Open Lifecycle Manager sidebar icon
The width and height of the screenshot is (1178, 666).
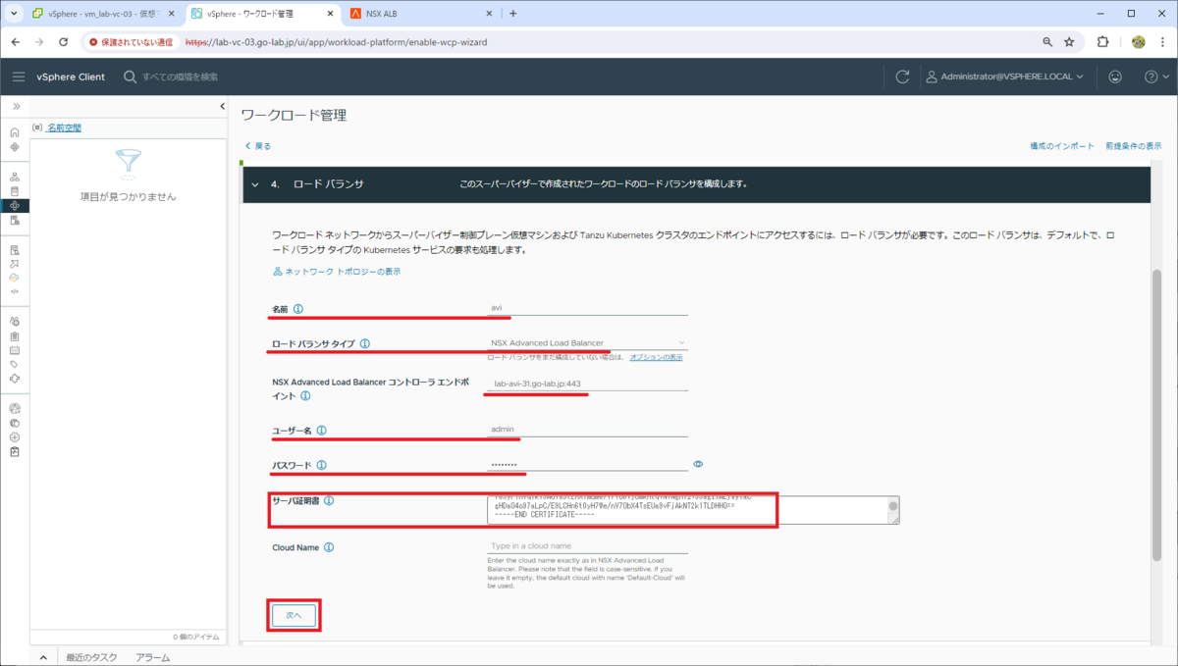tap(15, 378)
